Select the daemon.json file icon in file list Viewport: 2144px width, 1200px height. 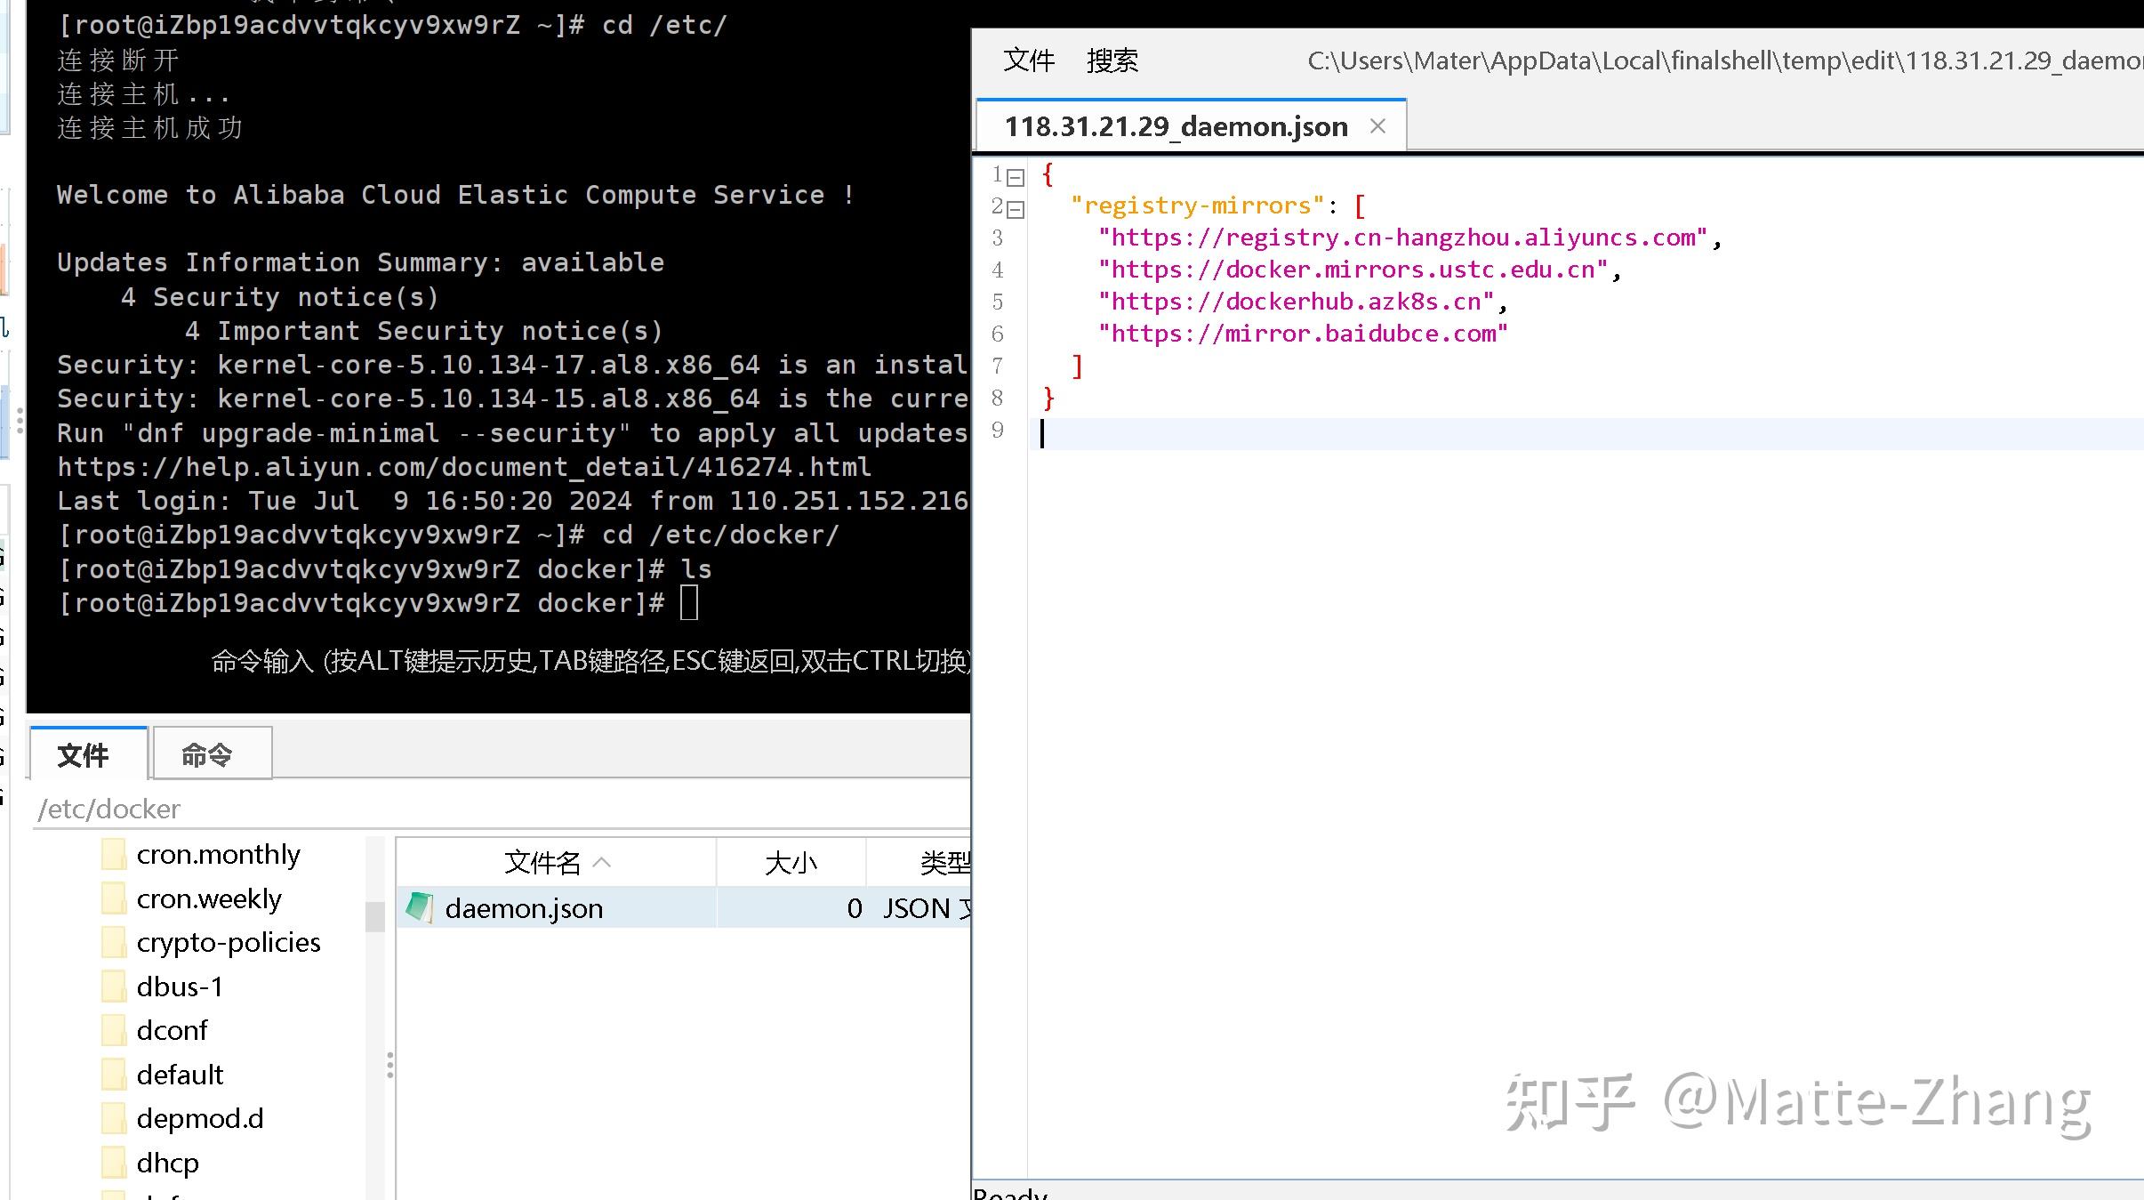click(418, 908)
